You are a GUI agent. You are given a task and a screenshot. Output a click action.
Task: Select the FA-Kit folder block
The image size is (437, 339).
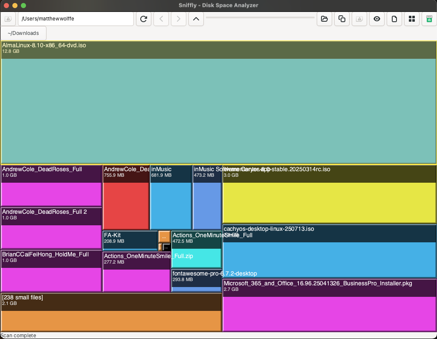(130, 241)
